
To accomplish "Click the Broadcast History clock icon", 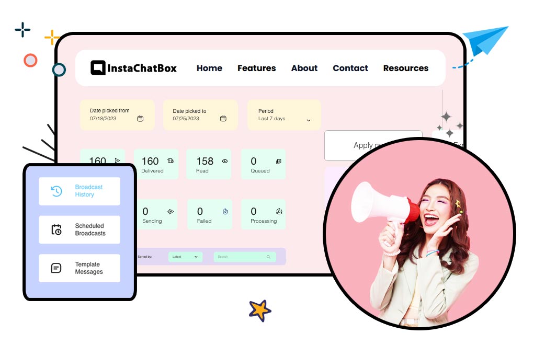I will click(x=56, y=191).
